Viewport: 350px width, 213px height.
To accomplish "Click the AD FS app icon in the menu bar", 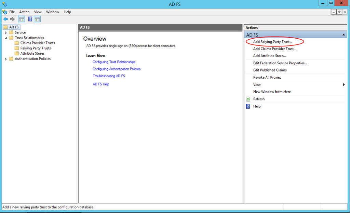I will point(5,12).
